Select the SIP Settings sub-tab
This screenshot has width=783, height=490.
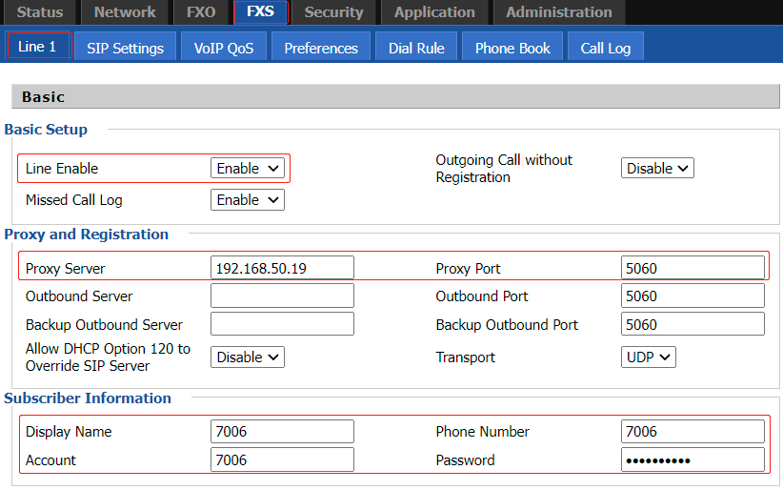click(125, 48)
